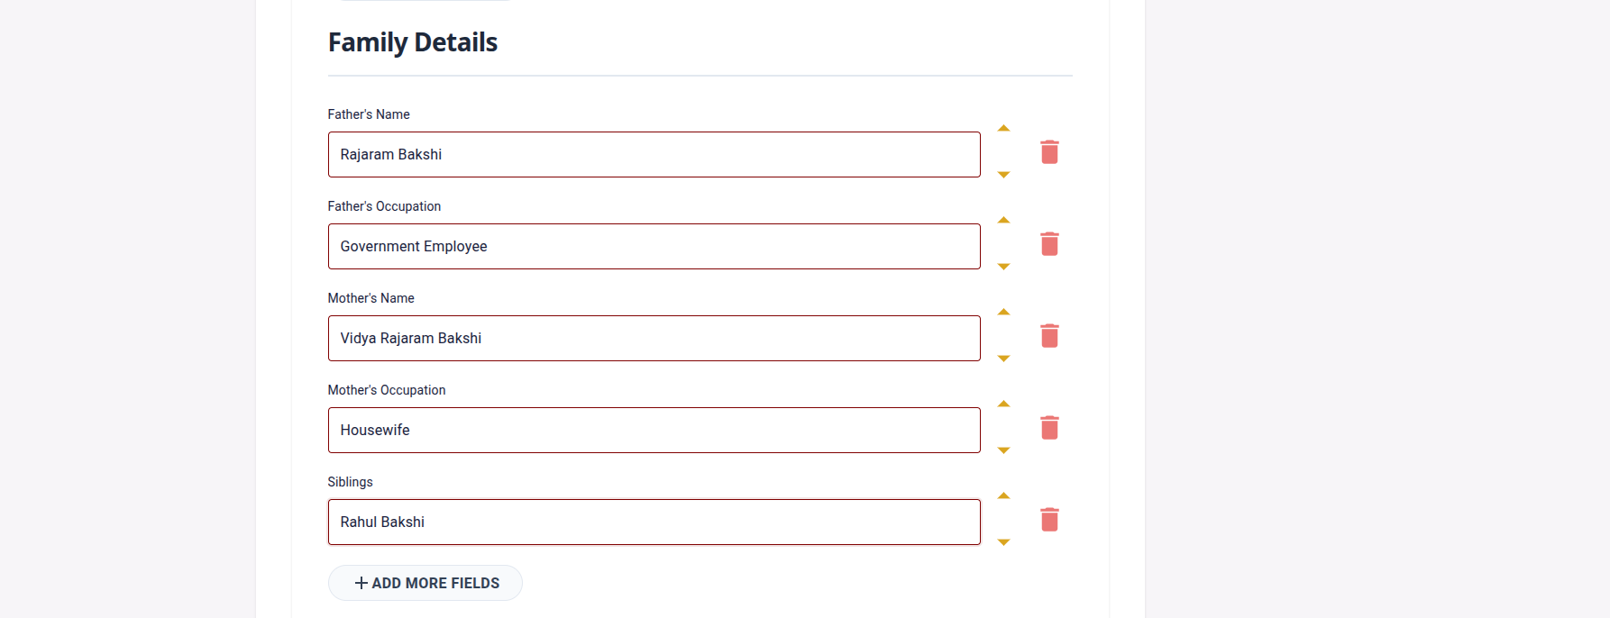The height and width of the screenshot is (618, 1610).
Task: Delete the Father's Name field
Action: click(1049, 152)
